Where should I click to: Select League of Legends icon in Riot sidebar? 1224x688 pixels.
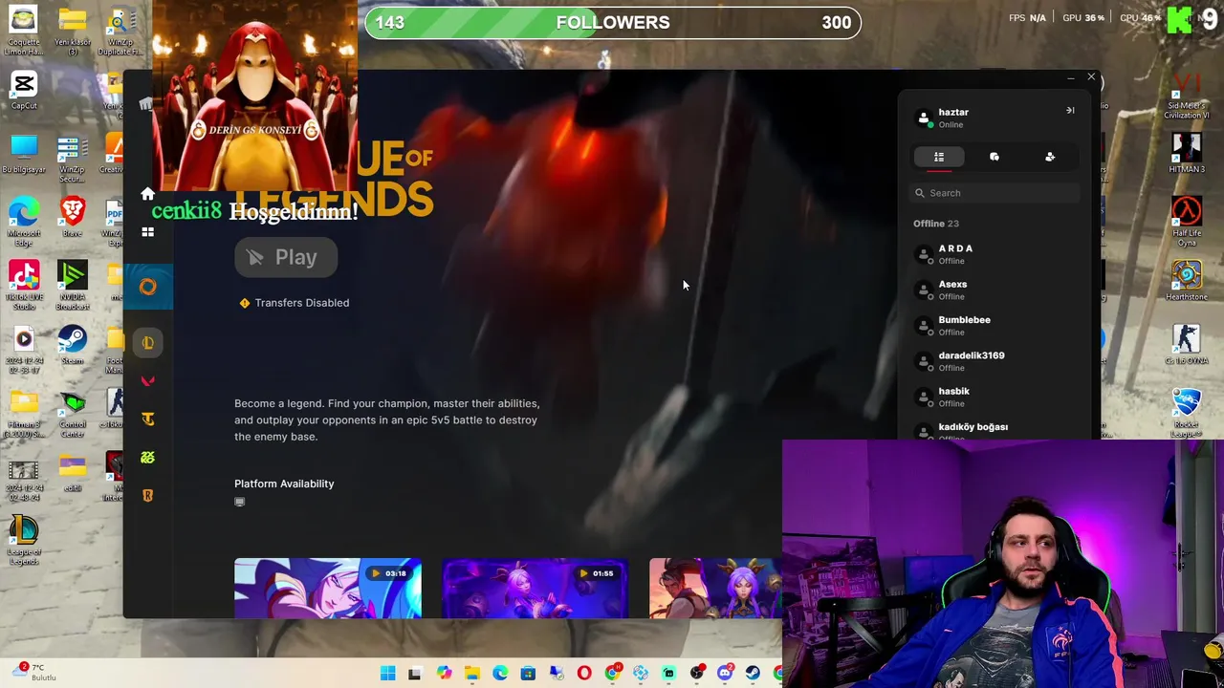tap(147, 342)
